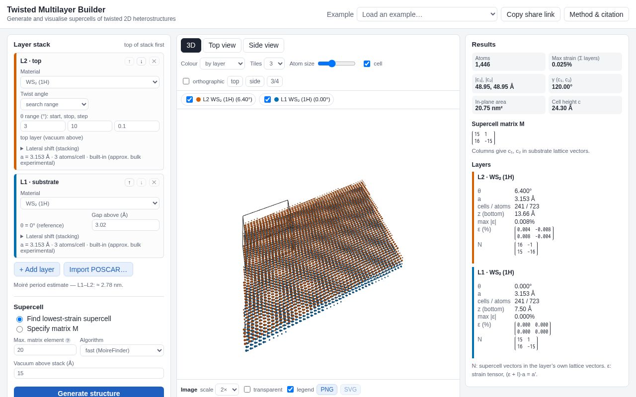This screenshot has width=636, height=397.
Task: Open Method & citation
Action: [x=596, y=14]
